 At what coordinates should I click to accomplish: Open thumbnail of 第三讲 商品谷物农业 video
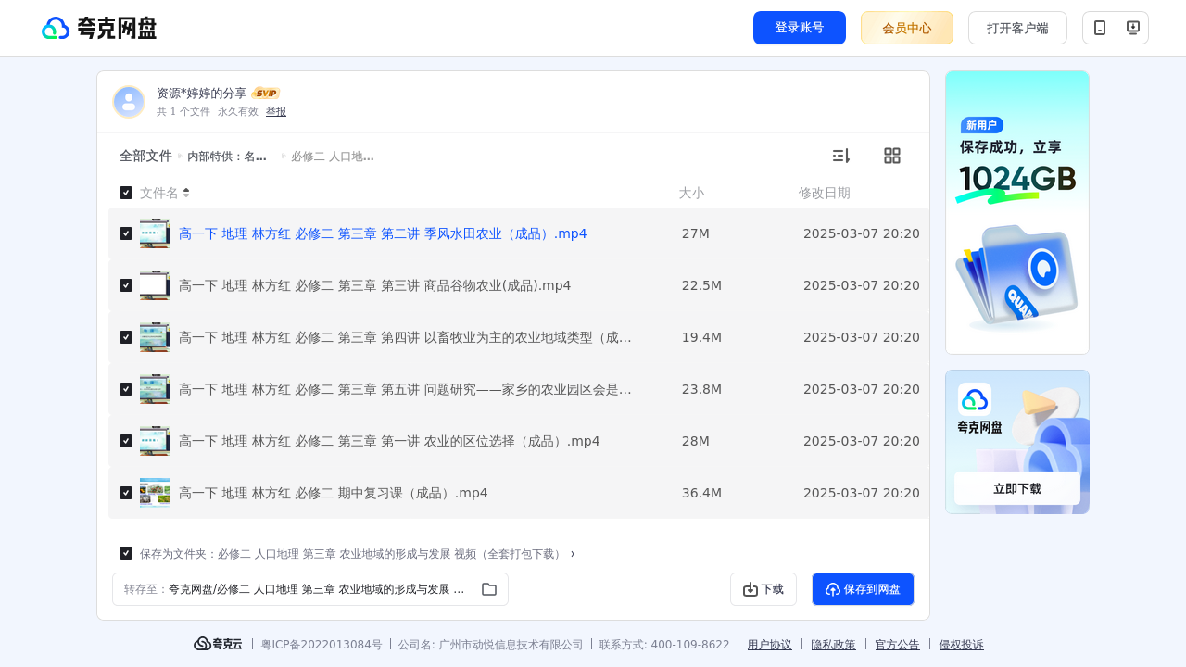pyautogui.click(x=155, y=285)
